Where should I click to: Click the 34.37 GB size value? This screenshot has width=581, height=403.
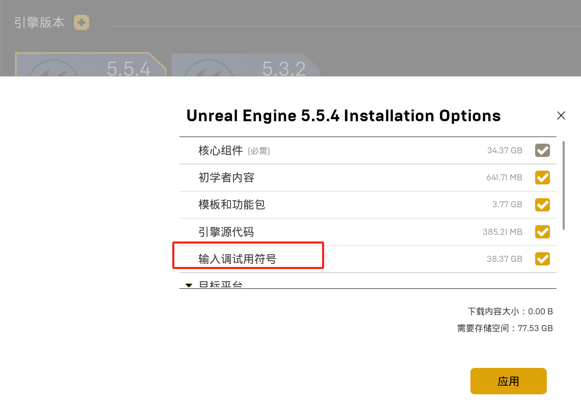(x=505, y=150)
